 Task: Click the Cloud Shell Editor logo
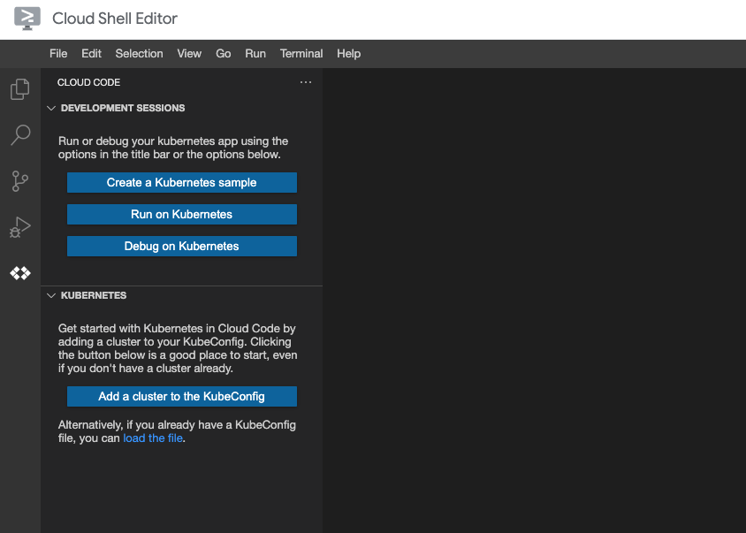[27, 18]
